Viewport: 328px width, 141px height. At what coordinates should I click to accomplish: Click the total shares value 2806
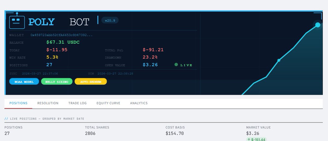tap(90, 133)
